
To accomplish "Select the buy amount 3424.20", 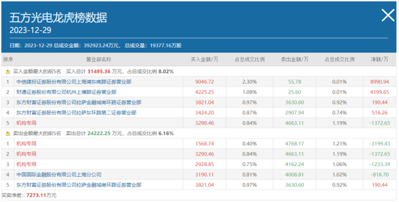I will [205, 113].
